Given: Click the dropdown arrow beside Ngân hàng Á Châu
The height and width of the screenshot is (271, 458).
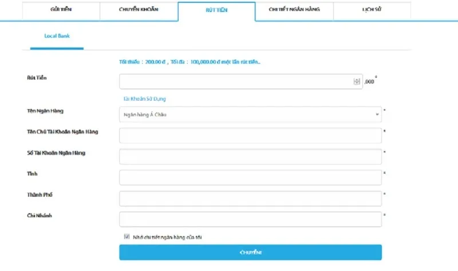Looking at the screenshot, I should [x=377, y=114].
